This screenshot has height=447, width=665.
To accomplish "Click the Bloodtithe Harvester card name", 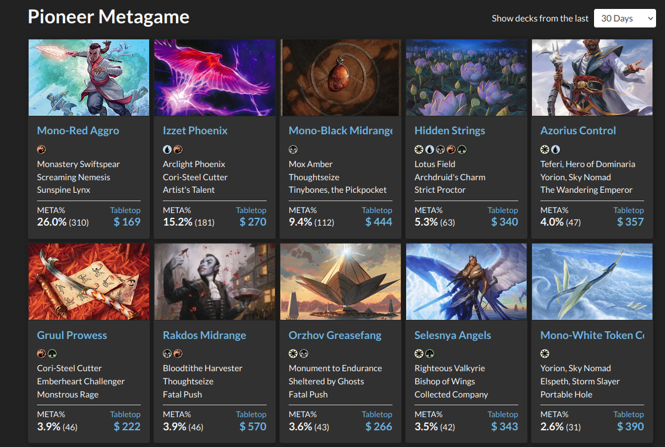I will tap(202, 368).
